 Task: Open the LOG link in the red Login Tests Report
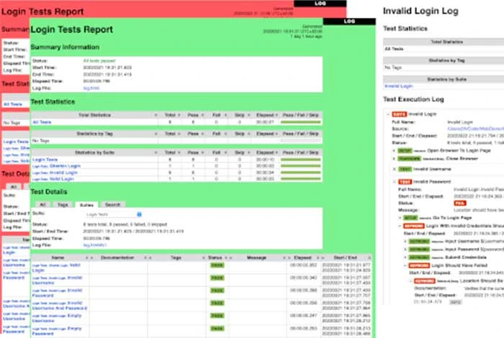point(320,4)
